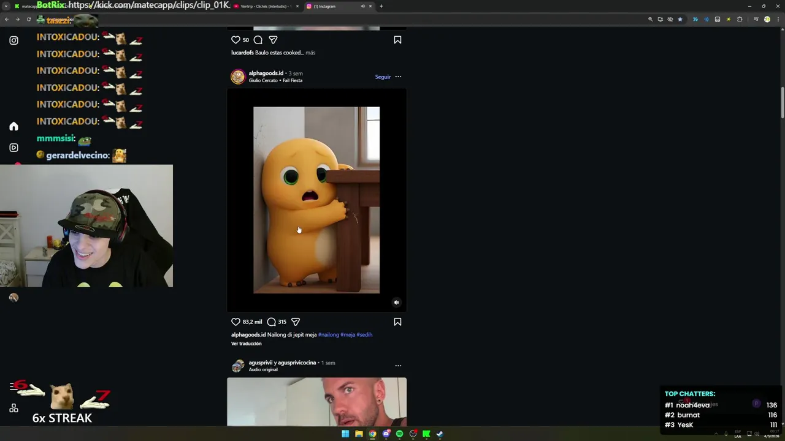Open Chrome from the taskbar
The width and height of the screenshot is (785, 441).
pyautogui.click(x=372, y=434)
